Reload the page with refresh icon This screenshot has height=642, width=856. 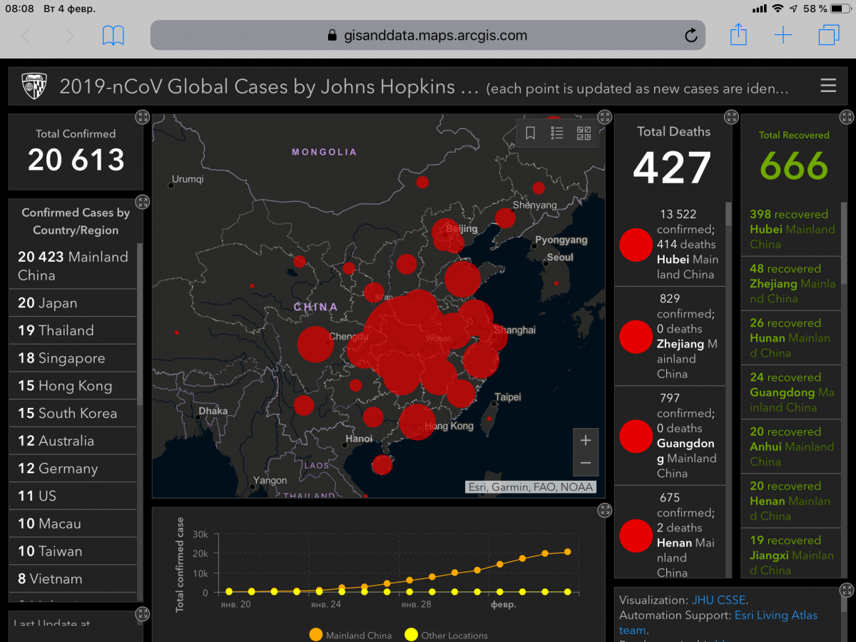[691, 36]
